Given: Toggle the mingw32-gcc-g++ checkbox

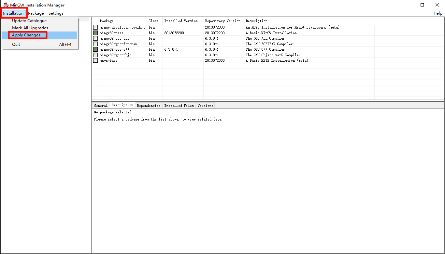Looking at the screenshot, I should tap(95, 49).
